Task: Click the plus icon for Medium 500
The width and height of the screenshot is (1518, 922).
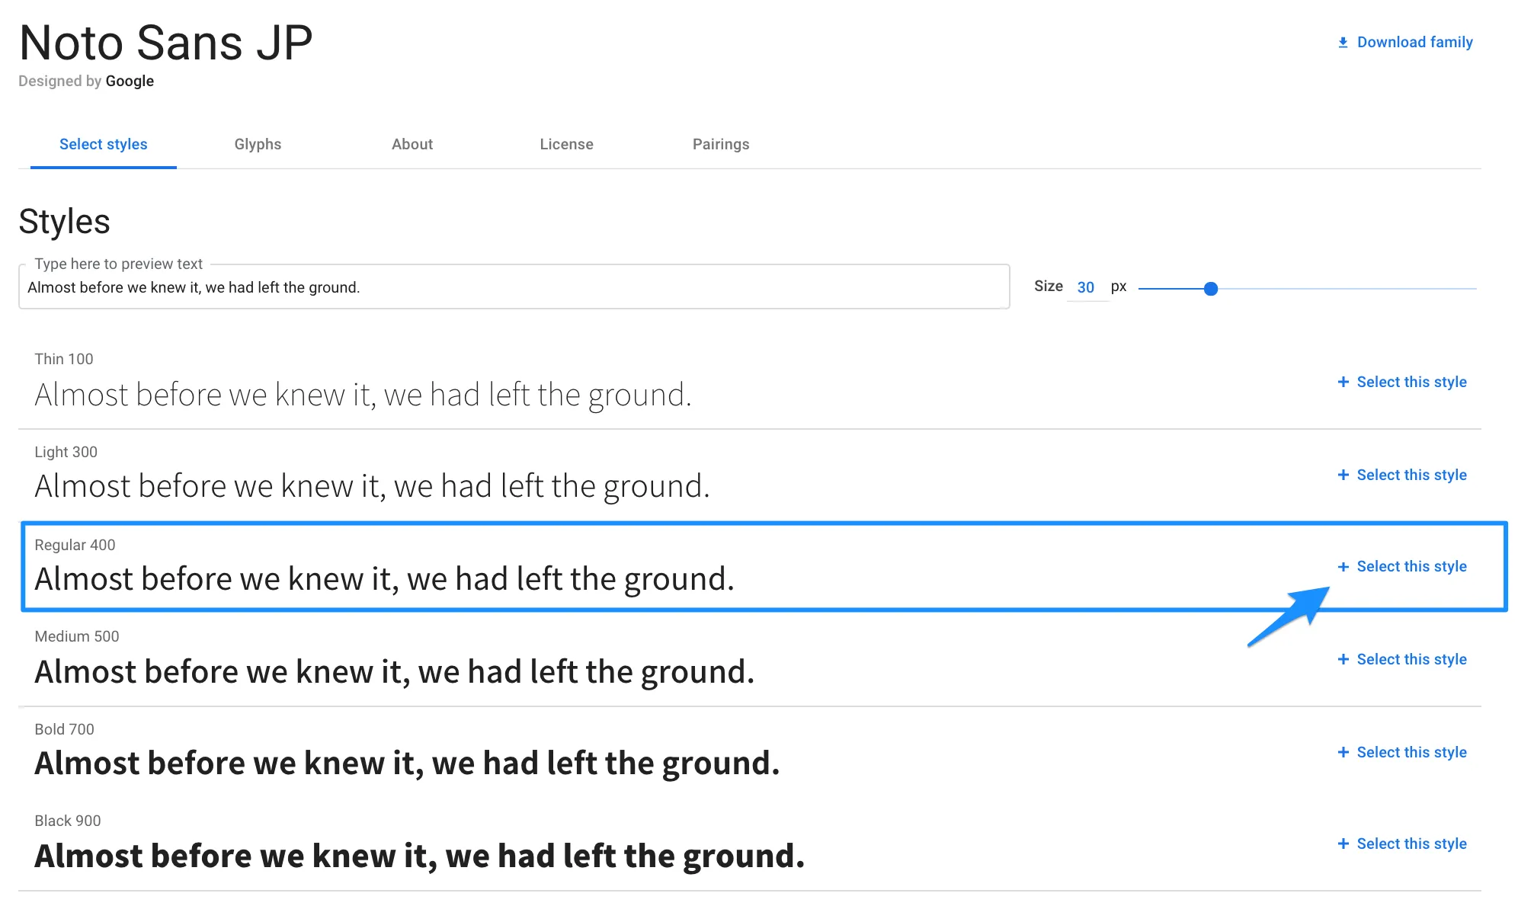Action: (1343, 659)
